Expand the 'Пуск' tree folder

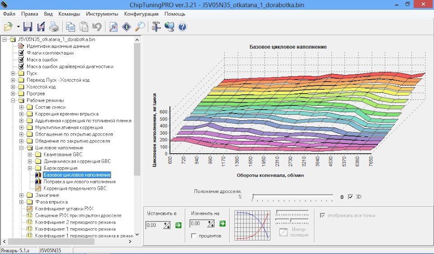click(x=13, y=73)
